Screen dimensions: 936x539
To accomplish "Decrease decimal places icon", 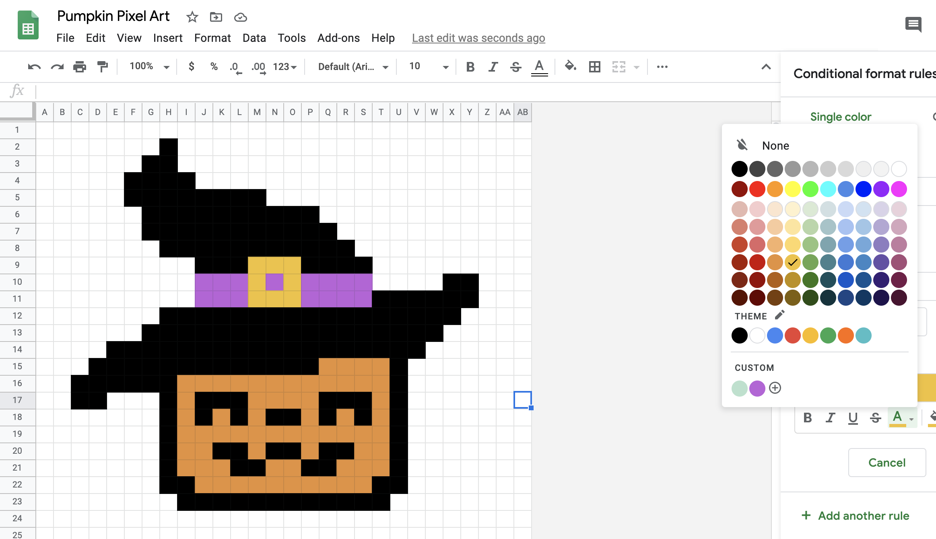I will pyautogui.click(x=235, y=68).
